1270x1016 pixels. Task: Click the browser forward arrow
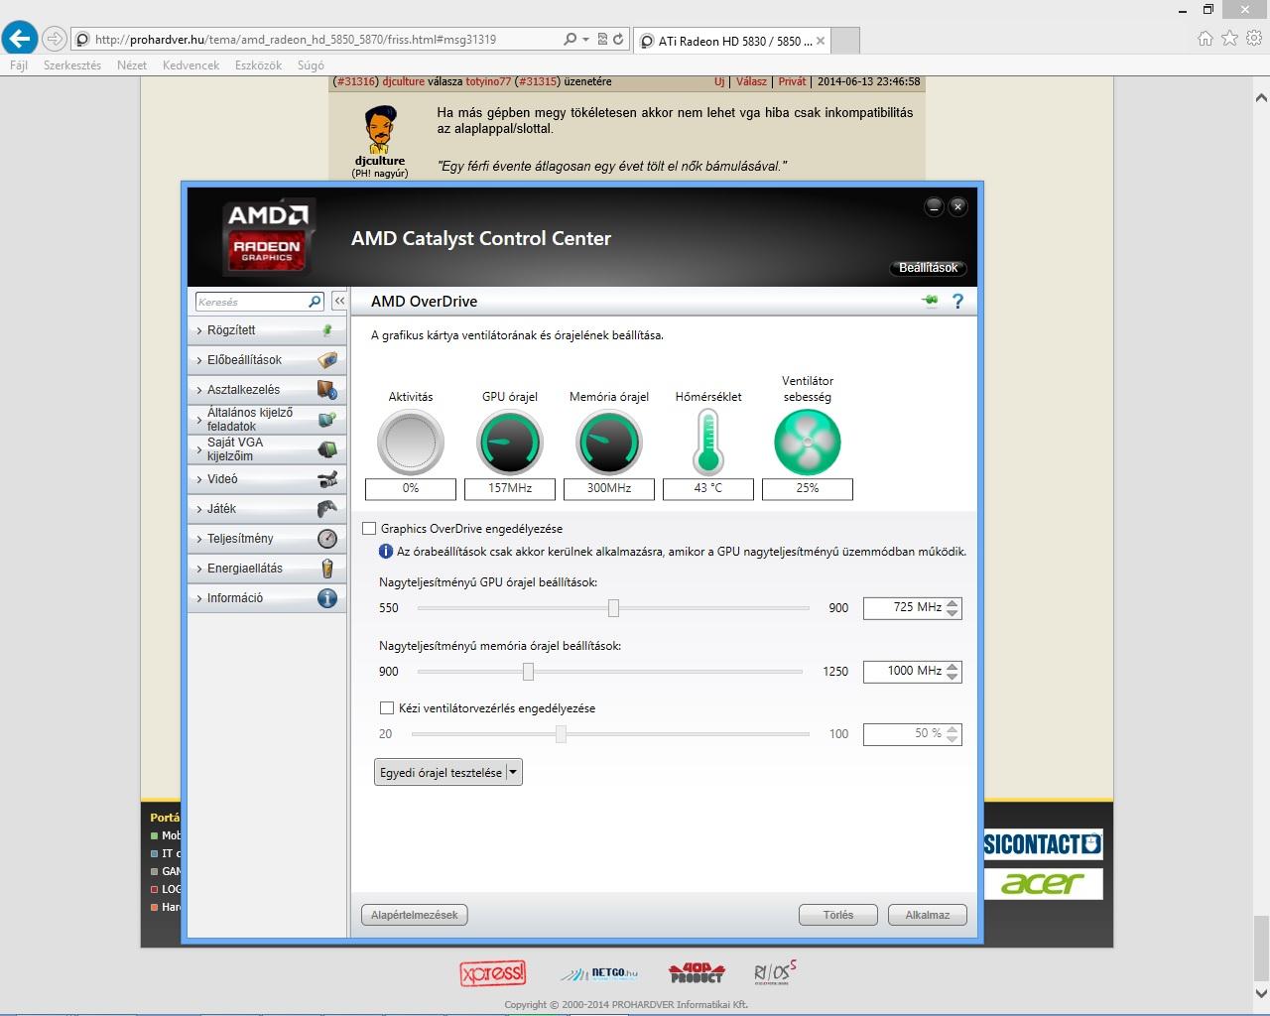point(55,40)
